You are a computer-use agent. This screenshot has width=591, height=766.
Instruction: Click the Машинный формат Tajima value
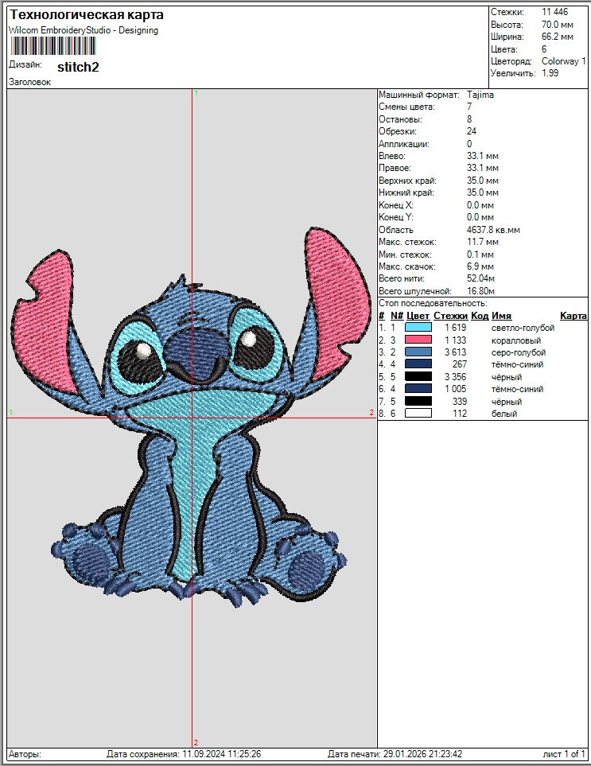pyautogui.click(x=480, y=95)
